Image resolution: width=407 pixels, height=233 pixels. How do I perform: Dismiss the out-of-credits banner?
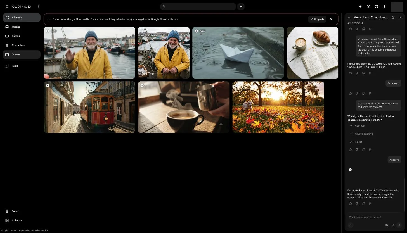coord(331,19)
